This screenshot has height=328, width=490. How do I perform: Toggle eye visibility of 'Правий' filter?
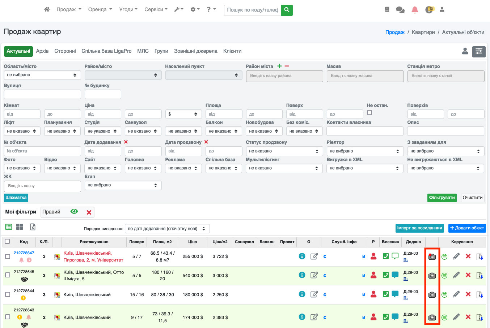click(74, 212)
